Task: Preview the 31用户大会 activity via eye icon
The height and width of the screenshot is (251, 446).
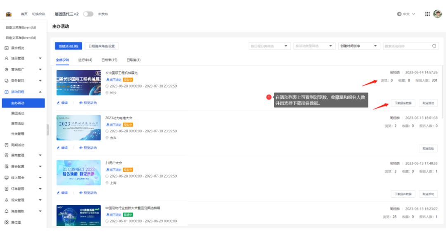Action: pos(81,193)
